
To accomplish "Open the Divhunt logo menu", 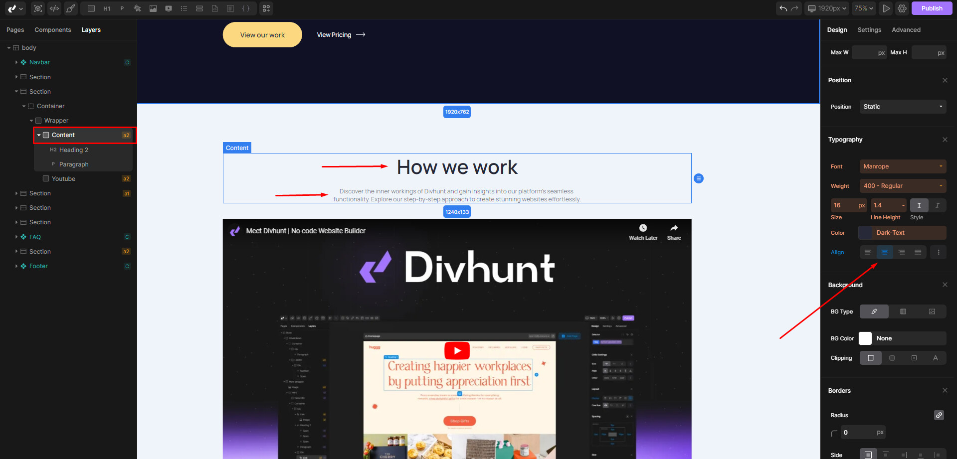I will point(15,8).
